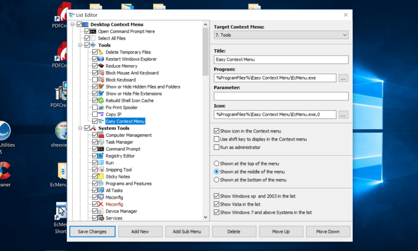Viewport: 418px width, 251px height.
Task: Click the Computer Management icon
Action: tap(101, 135)
